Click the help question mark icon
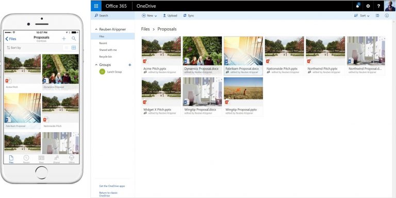The height and width of the screenshot is (198, 396). tap(378, 6)
